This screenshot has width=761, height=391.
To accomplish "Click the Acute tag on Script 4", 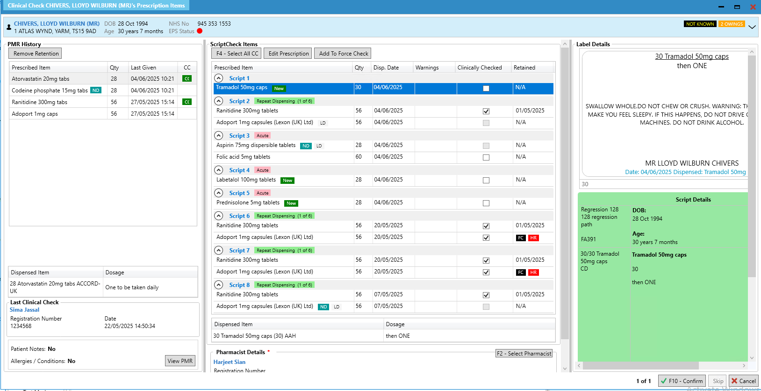I will click(263, 170).
